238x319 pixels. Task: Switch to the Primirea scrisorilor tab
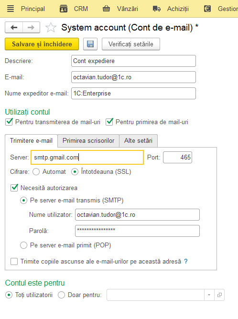click(x=88, y=140)
